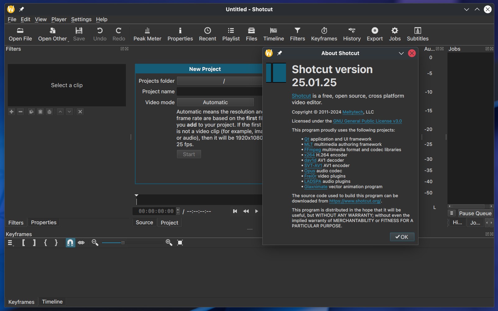The width and height of the screenshot is (498, 311).
Task: Switch to the bottom Timeline tab
Action: coord(52,302)
